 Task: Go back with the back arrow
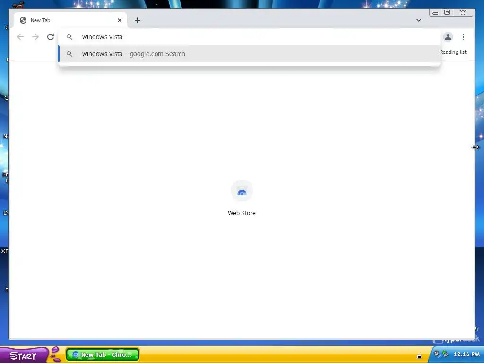[20, 37]
